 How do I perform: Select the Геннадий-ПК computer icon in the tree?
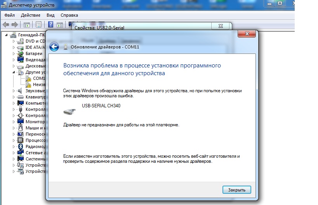click(x=13, y=35)
